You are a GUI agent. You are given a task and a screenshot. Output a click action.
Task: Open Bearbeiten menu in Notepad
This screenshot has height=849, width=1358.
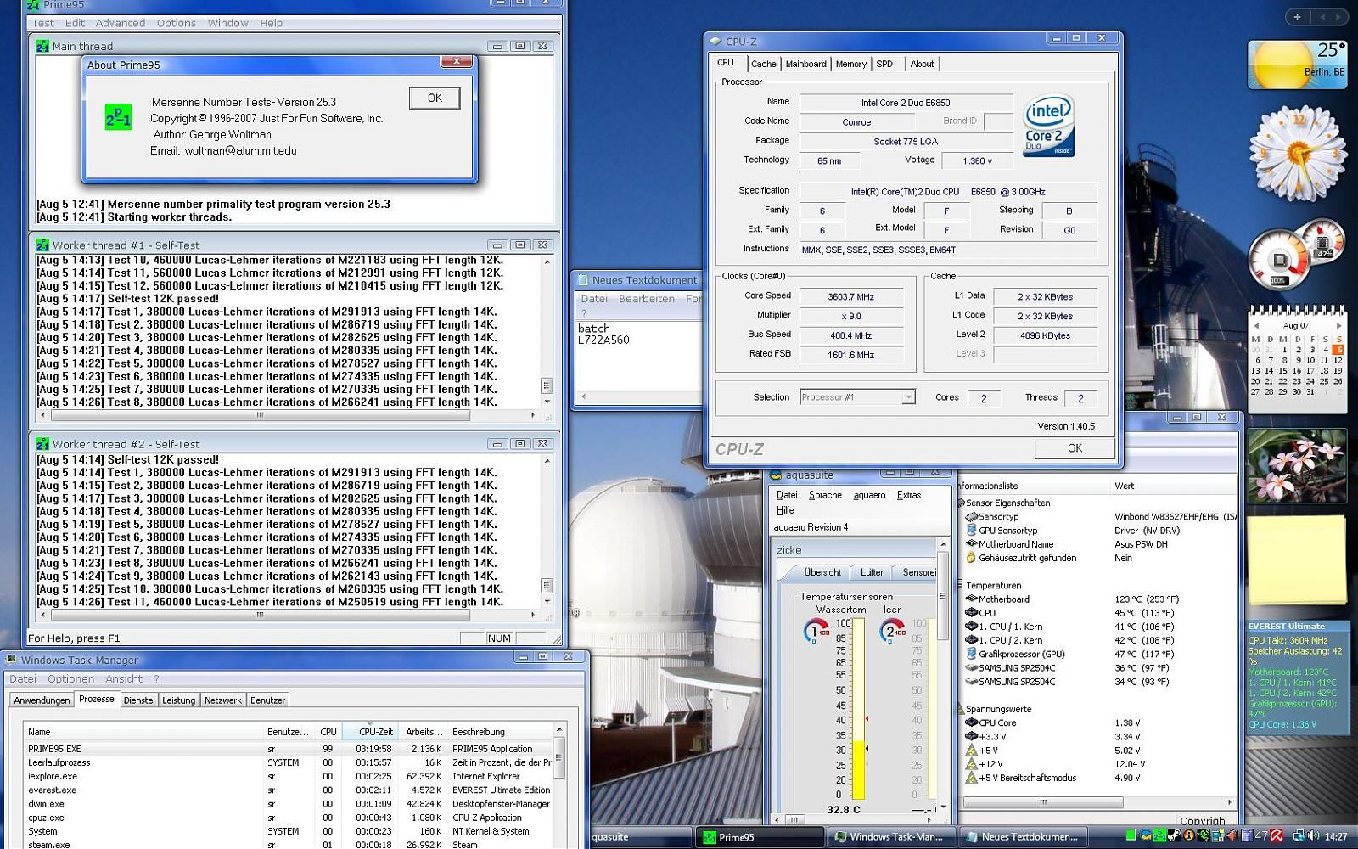(x=647, y=299)
